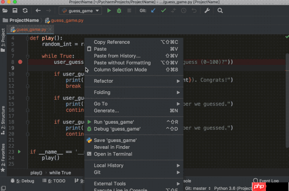Choose Reveal in Finder

tap(134, 147)
